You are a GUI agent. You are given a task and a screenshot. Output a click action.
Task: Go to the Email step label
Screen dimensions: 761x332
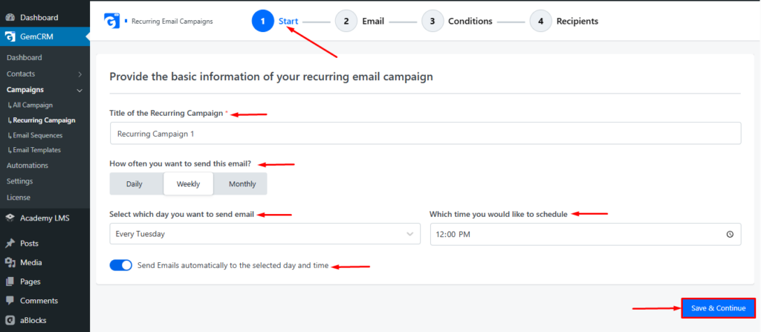coord(373,22)
